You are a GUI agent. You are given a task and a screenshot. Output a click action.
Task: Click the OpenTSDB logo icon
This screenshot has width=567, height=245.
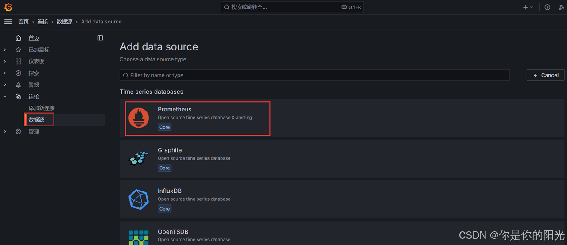click(139, 237)
